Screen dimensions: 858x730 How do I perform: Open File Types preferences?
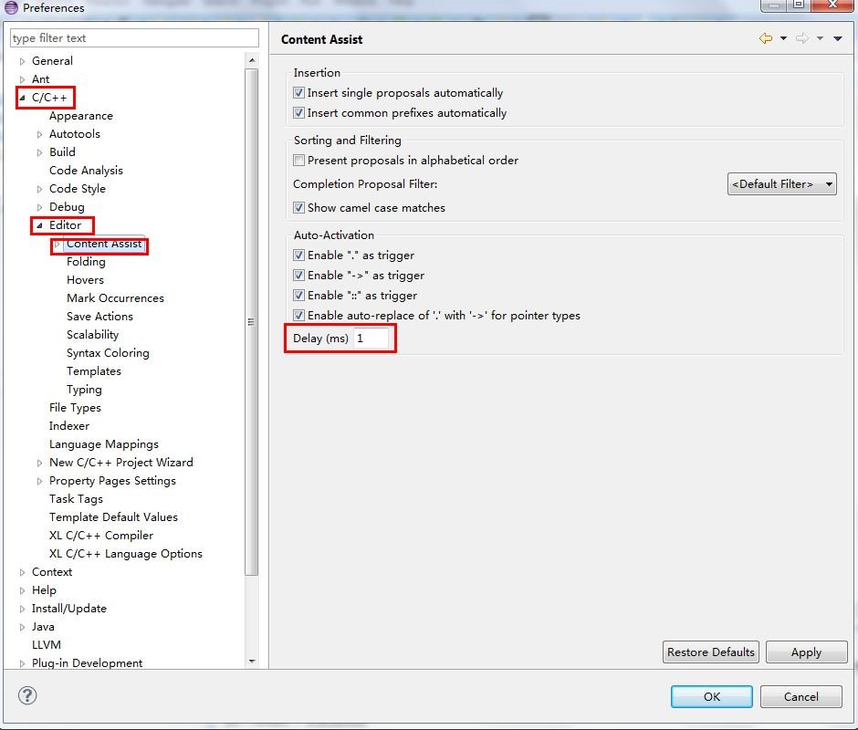[75, 408]
